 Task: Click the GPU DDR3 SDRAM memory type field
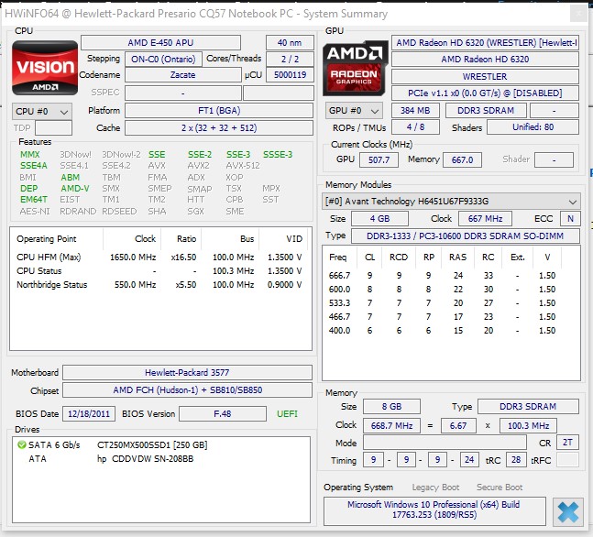pos(486,111)
